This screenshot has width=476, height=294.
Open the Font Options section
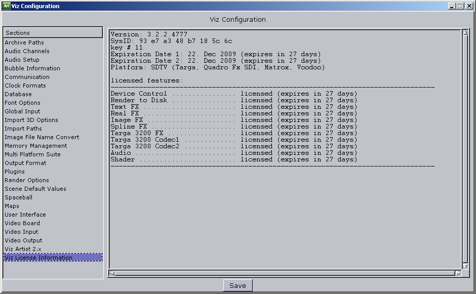[x=22, y=103]
